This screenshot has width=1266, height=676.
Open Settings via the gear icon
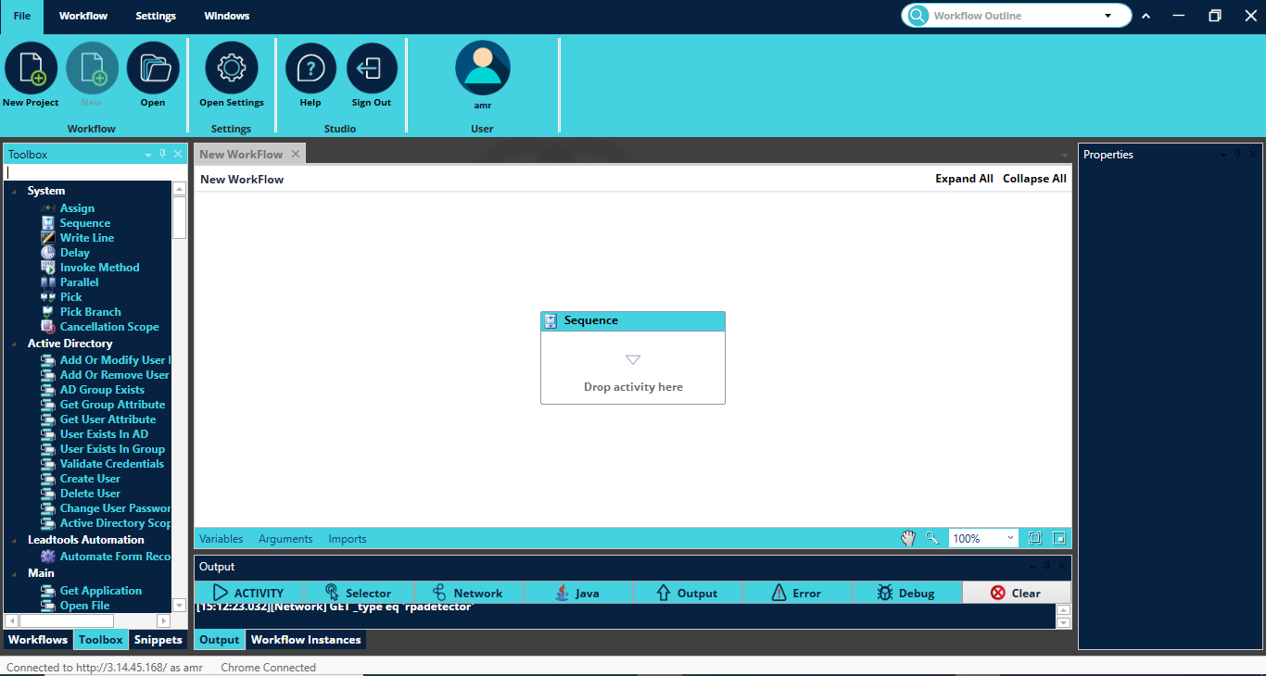pyautogui.click(x=231, y=69)
